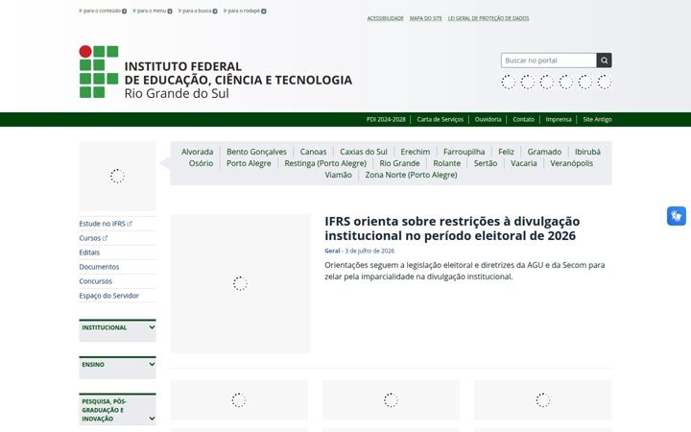Open Espaço do Servidor sidebar link
Screen dimensions: 691x432
click(108, 296)
